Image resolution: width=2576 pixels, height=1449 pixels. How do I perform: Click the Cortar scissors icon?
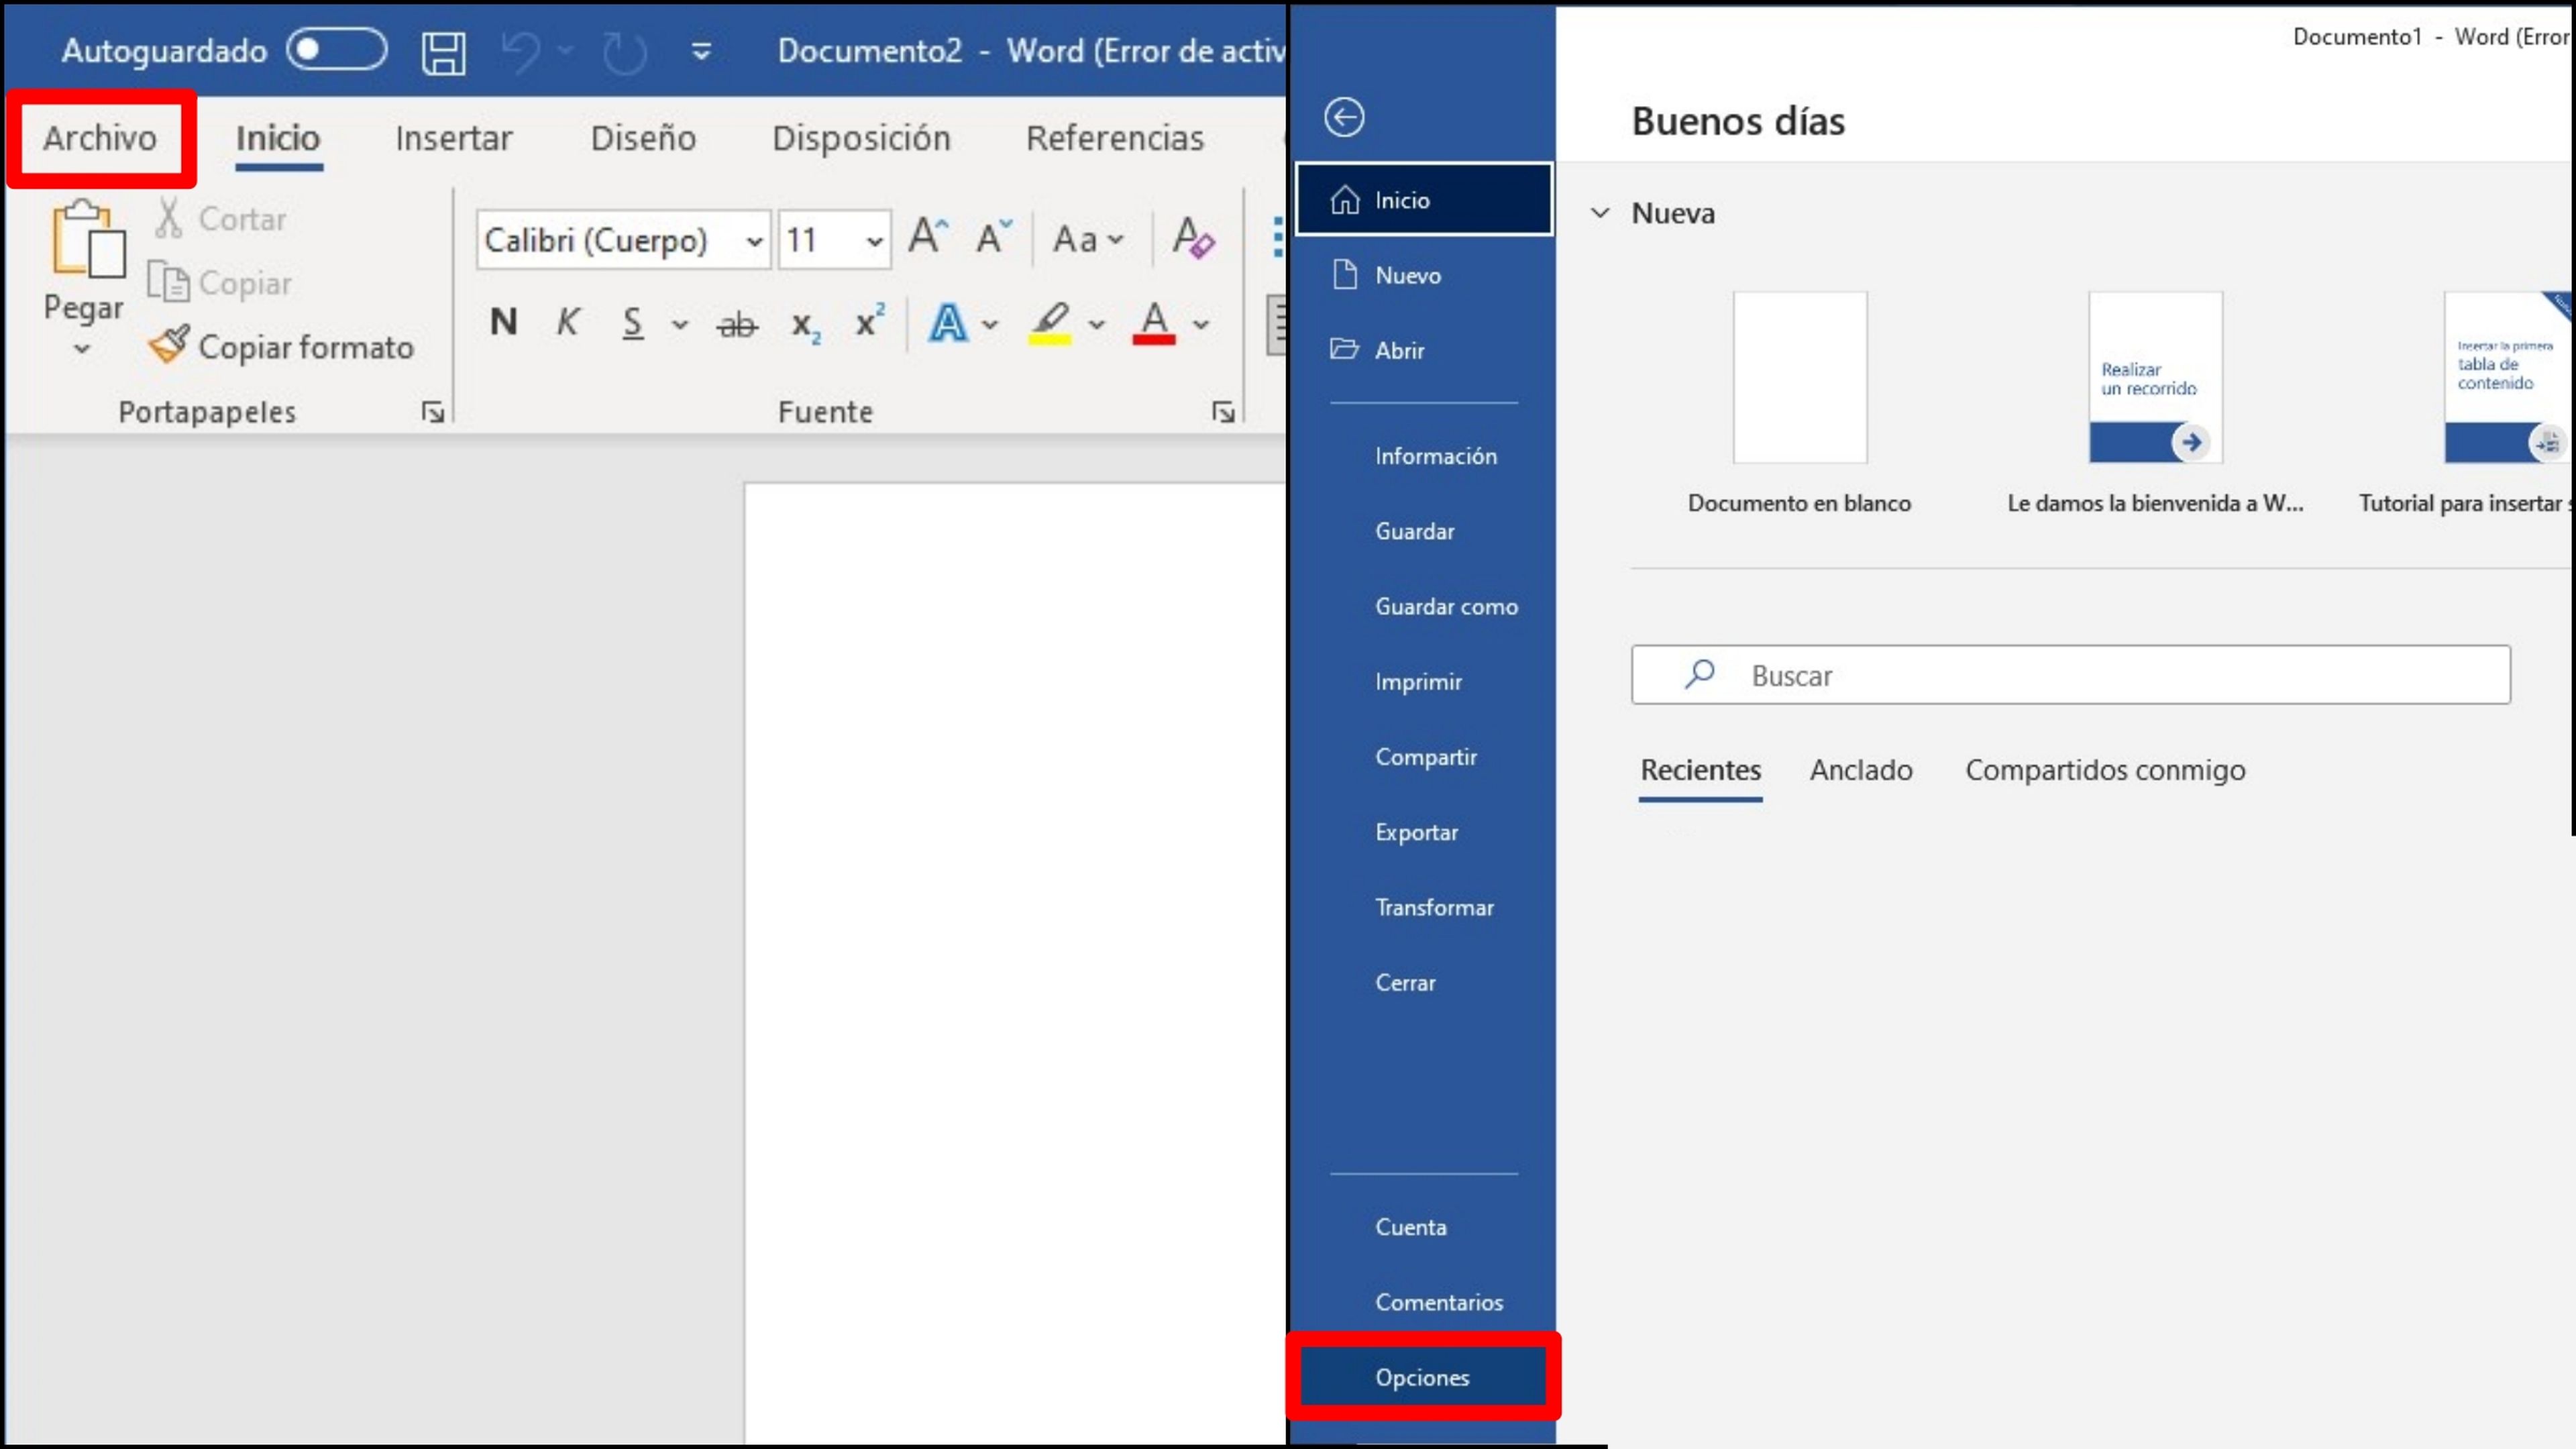[169, 218]
